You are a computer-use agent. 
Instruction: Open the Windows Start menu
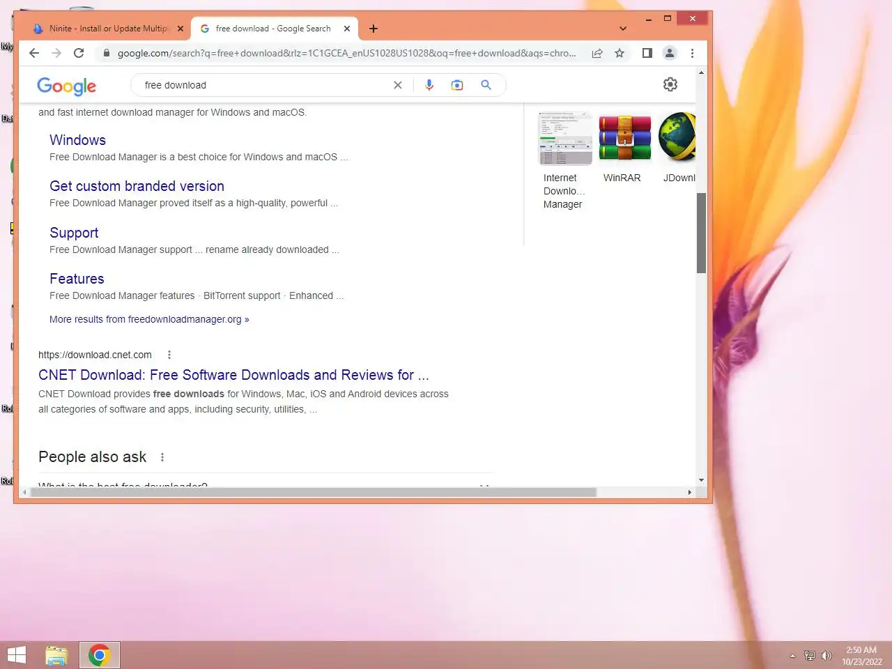17,655
